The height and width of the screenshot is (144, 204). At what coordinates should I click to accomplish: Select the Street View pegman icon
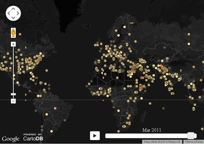[x=13, y=32]
